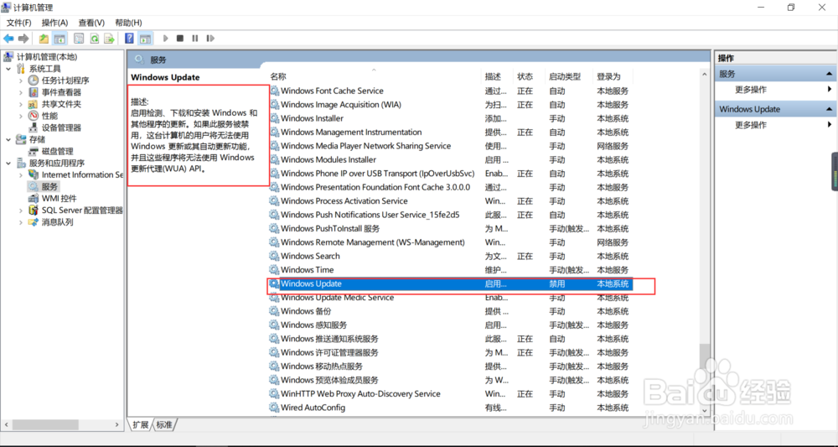Open 更多操作 under Windows Update actions

(x=751, y=125)
